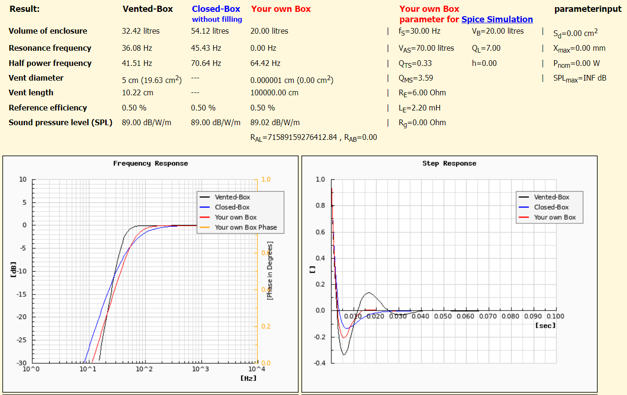This screenshot has width=627, height=395.
Task: Click the 70.64 Hz half power value
Action: point(206,63)
